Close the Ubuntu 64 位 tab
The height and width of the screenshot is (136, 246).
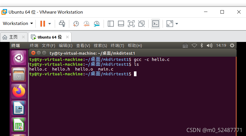coord(67,37)
